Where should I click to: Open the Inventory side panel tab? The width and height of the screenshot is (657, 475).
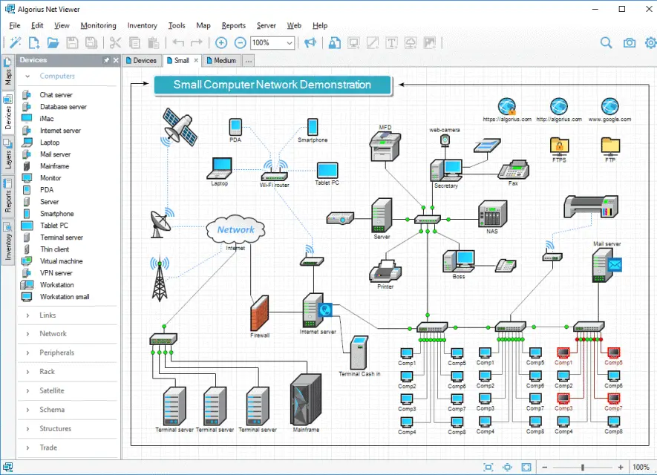pyautogui.click(x=7, y=242)
